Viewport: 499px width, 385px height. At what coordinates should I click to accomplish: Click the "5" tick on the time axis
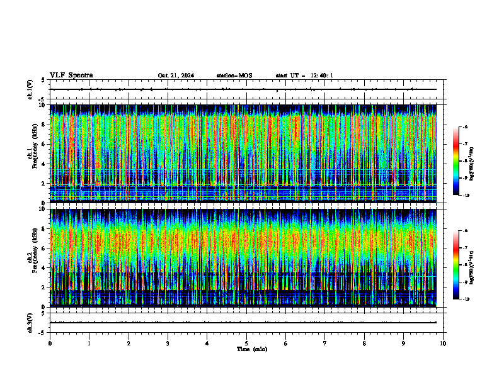coord(246,343)
